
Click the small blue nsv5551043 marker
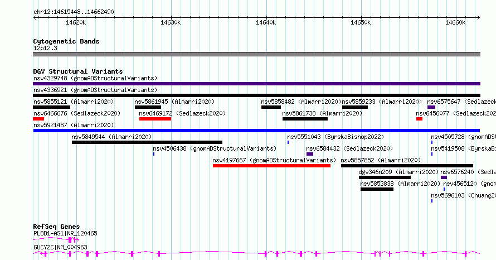click(x=288, y=142)
